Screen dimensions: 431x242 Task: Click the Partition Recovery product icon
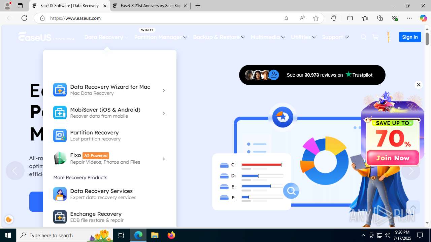click(60, 135)
